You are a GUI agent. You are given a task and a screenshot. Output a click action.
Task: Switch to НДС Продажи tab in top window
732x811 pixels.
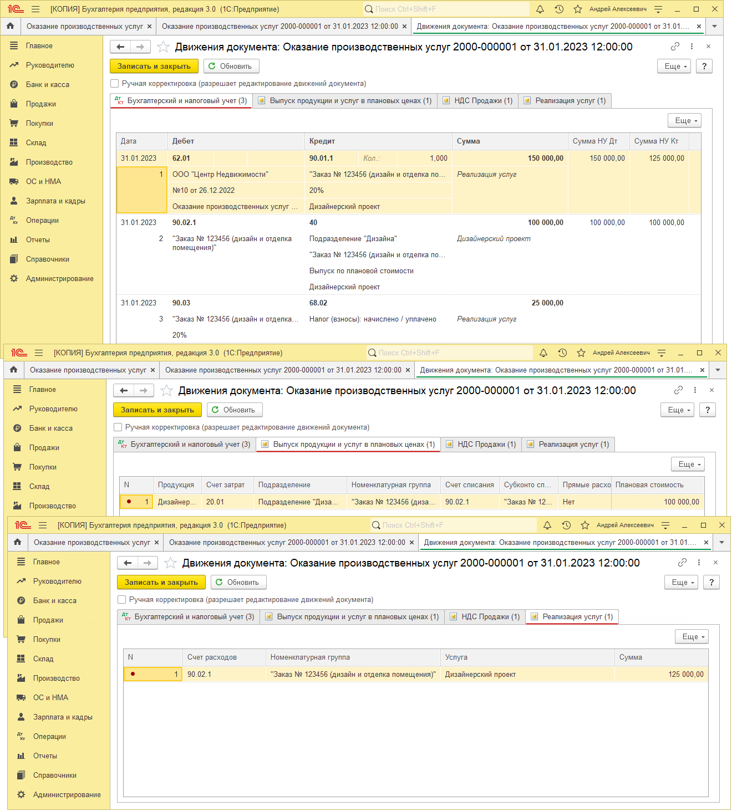tap(478, 101)
